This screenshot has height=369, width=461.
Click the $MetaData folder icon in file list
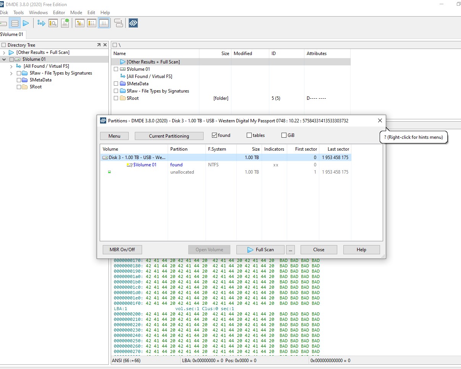(123, 84)
